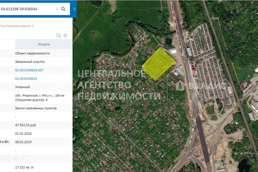258x172 pixels.
Task: Collapse the info panel with the chevron
Action: (74, 9)
